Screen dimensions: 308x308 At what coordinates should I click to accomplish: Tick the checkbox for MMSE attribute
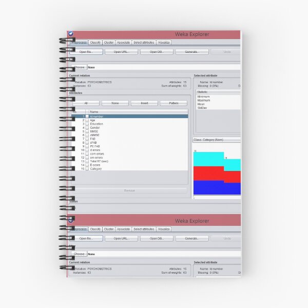coord(87,131)
